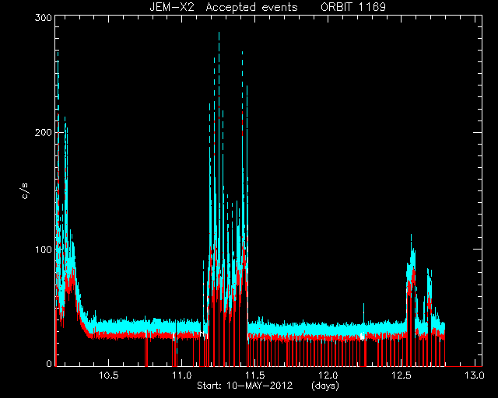Click the x-axis tick label 10.5

[x=109, y=375]
